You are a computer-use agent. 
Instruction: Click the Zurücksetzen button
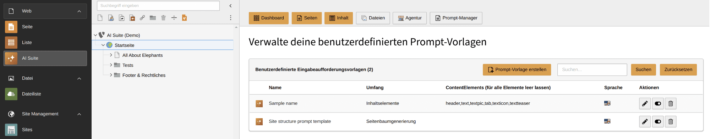[678, 69]
